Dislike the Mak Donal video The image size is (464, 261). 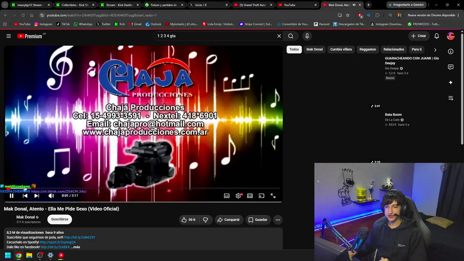tap(206, 220)
